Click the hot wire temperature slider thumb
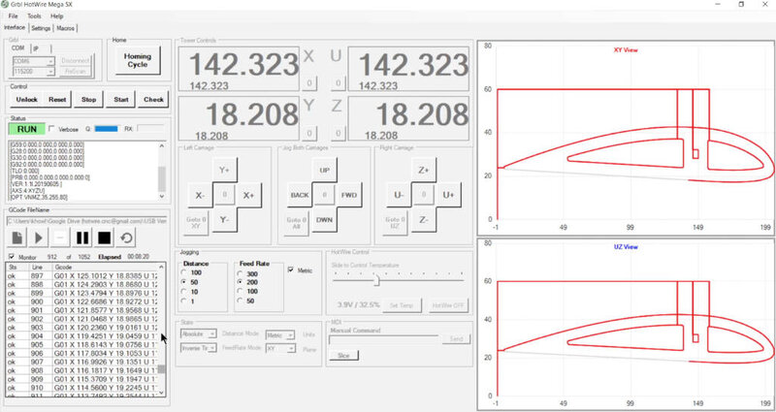 376,280
